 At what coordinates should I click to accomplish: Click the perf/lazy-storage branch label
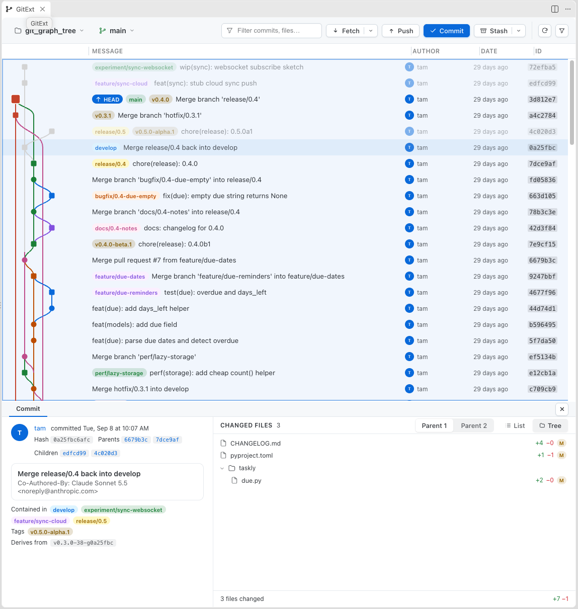pyautogui.click(x=119, y=373)
